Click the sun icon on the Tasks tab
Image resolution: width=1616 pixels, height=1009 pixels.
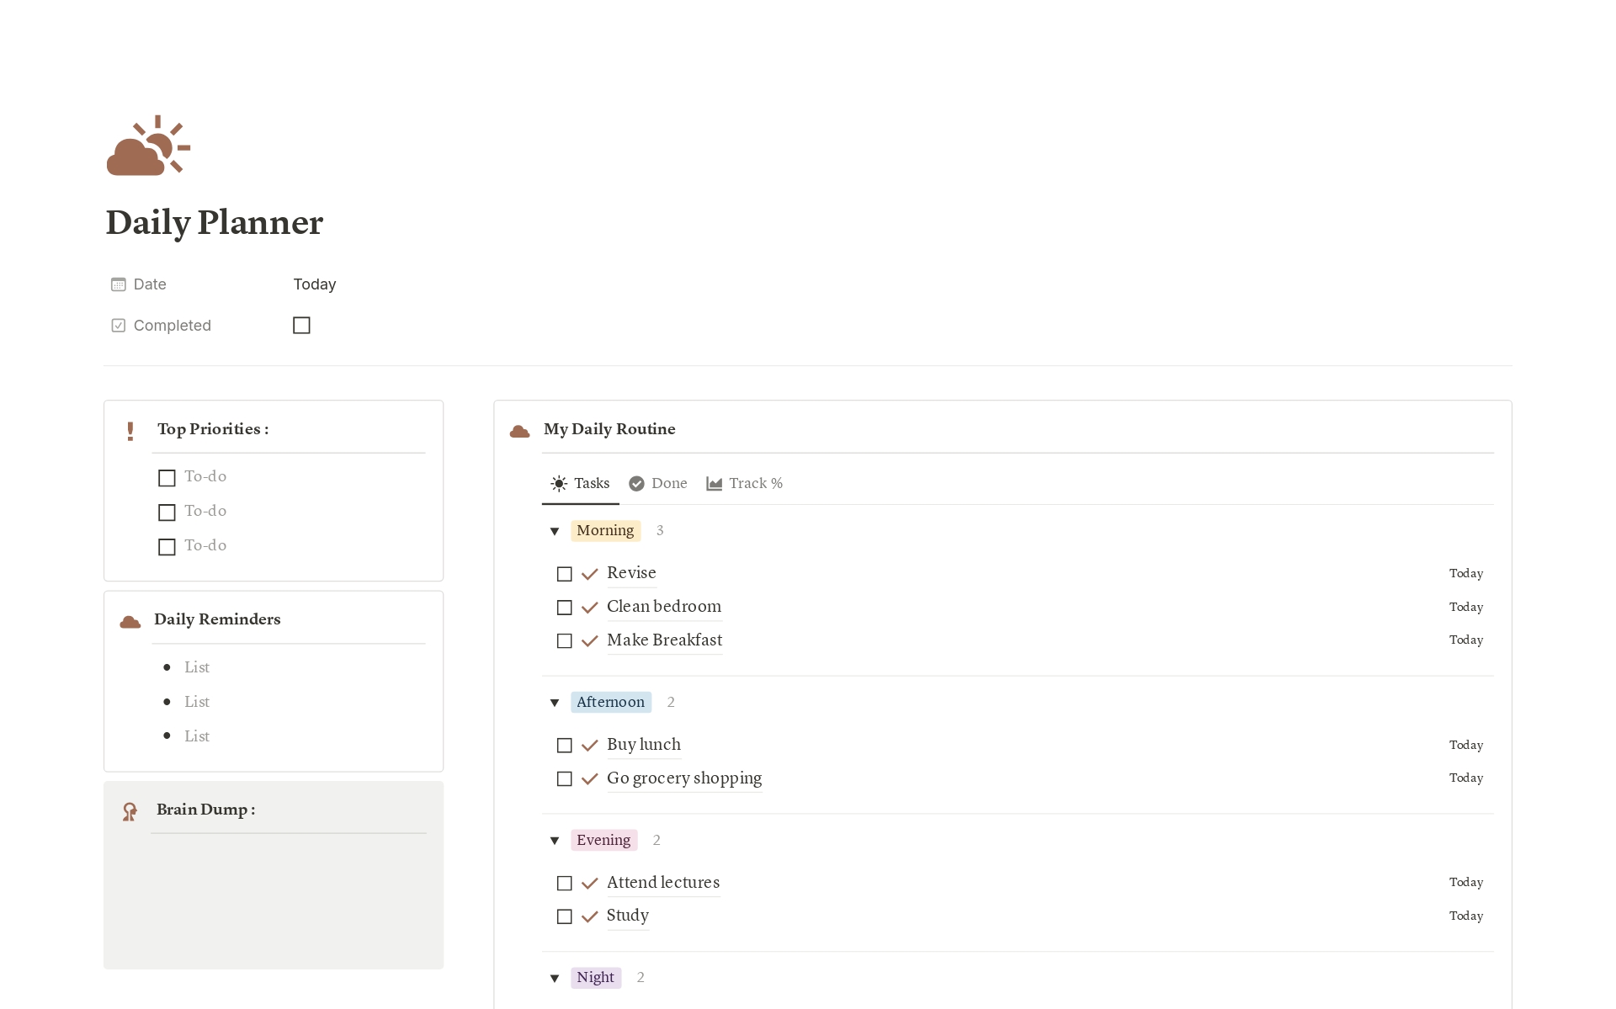pyautogui.click(x=560, y=483)
